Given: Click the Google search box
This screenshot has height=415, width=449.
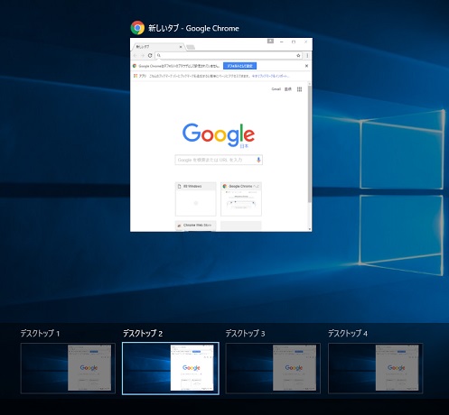Looking at the screenshot, I should (x=219, y=160).
